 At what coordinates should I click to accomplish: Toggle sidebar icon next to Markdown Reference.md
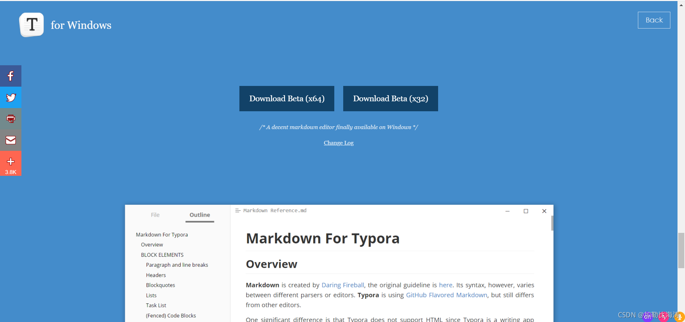point(238,211)
